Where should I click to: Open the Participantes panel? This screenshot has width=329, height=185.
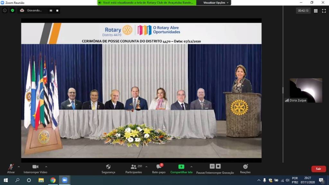134,167
